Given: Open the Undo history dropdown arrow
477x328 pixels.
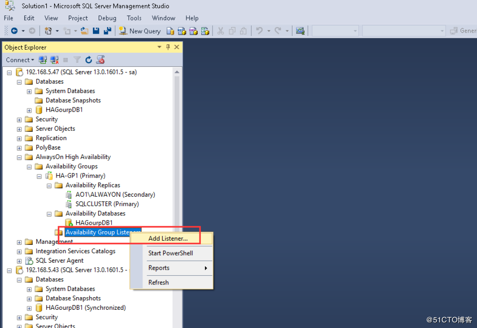Looking at the screenshot, I should click(x=269, y=31).
